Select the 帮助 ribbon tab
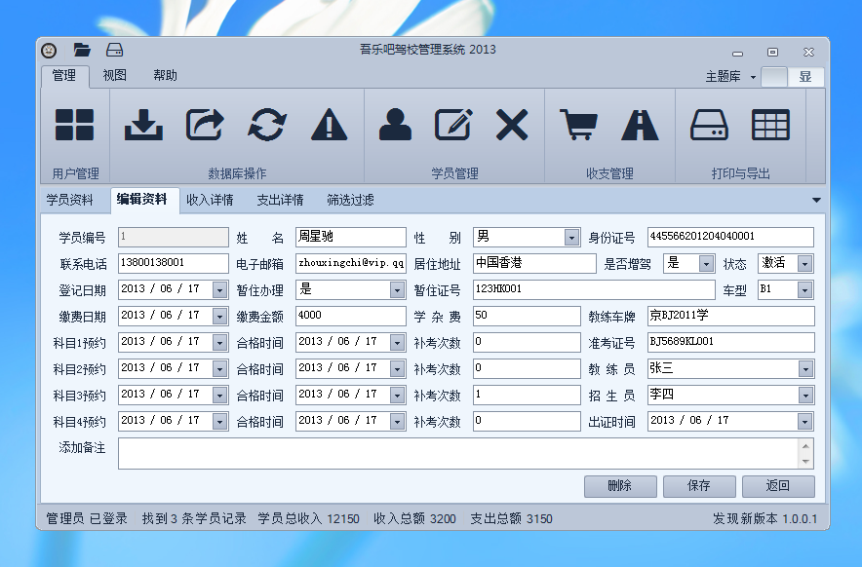 (166, 75)
